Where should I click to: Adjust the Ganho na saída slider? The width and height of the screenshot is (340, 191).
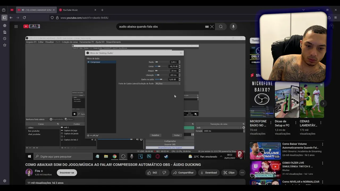(x=161, y=79)
